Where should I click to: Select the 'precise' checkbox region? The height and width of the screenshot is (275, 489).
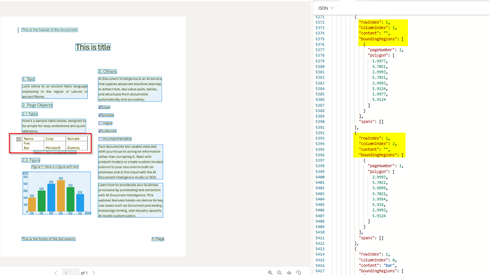106,115
